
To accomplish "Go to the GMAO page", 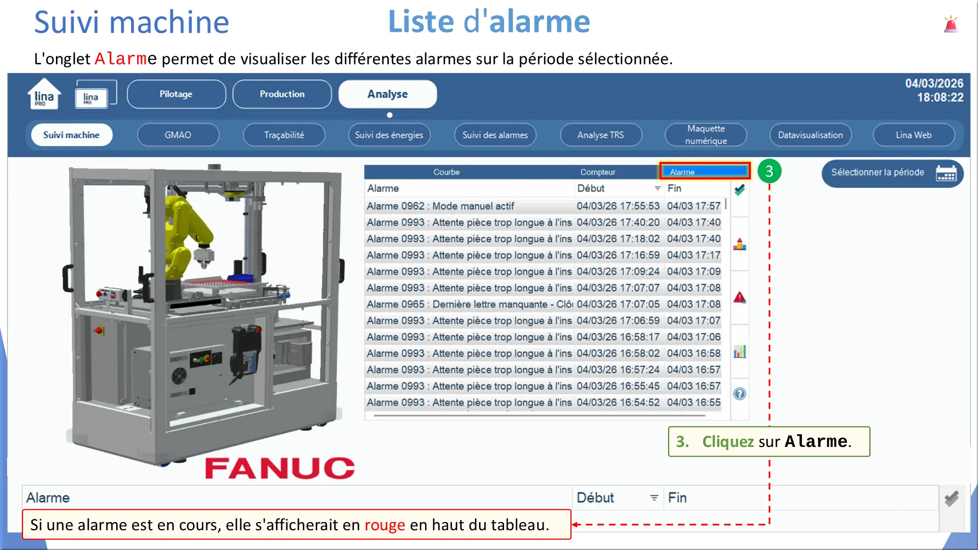I will pyautogui.click(x=178, y=135).
